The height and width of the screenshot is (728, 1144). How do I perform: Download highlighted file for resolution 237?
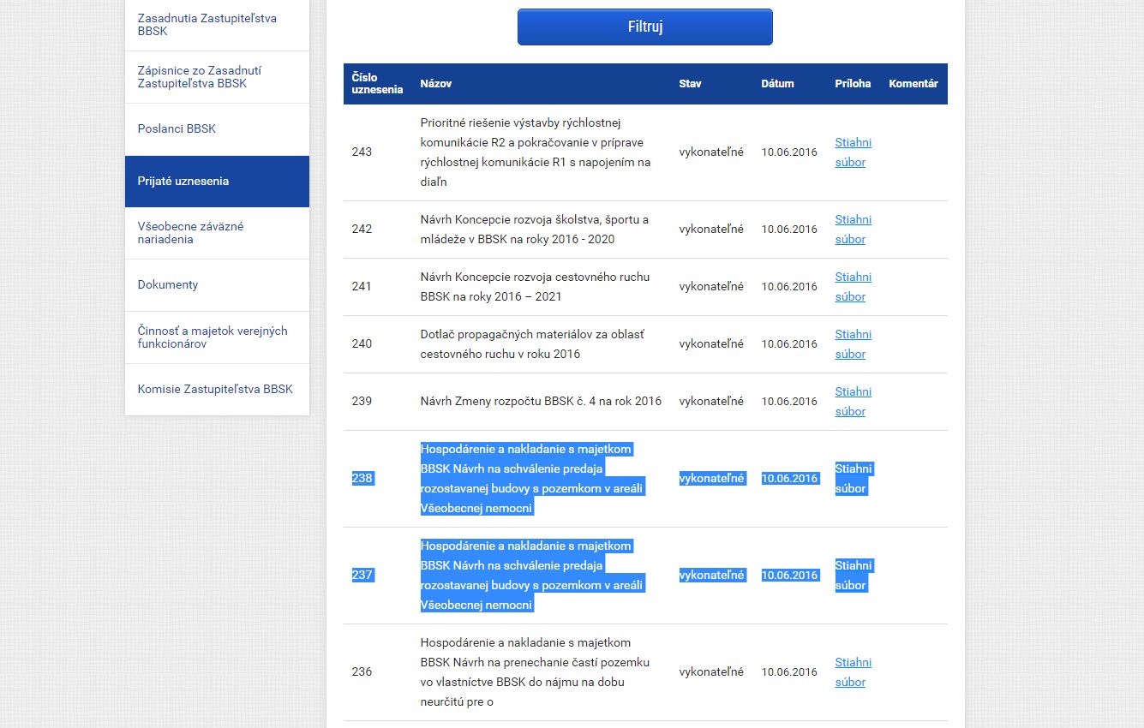tap(853, 576)
